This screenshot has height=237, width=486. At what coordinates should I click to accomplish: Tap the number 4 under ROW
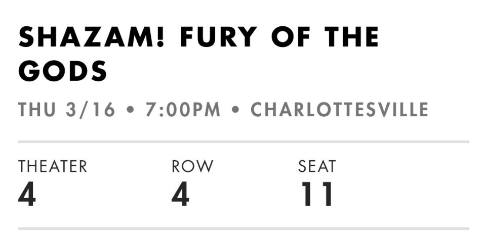click(180, 194)
